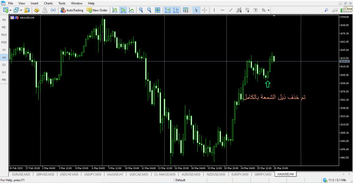Switch chart to bar chart display

click(115, 10)
